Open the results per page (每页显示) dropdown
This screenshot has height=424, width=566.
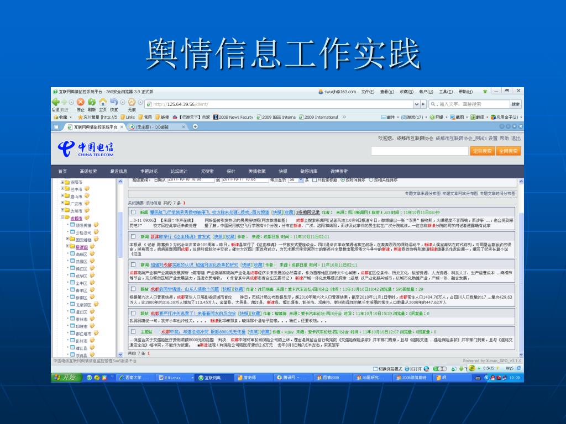pos(301,180)
